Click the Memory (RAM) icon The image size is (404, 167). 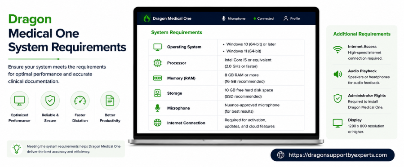pyautogui.click(x=157, y=78)
